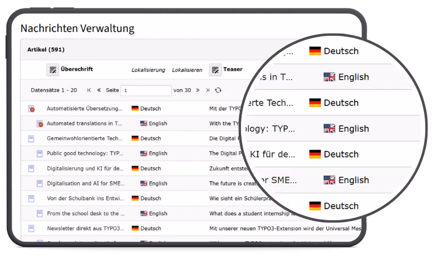Click 'Nachrichten Verwaltung' page title
Viewport: 432px width, 256px height.
[77, 28]
